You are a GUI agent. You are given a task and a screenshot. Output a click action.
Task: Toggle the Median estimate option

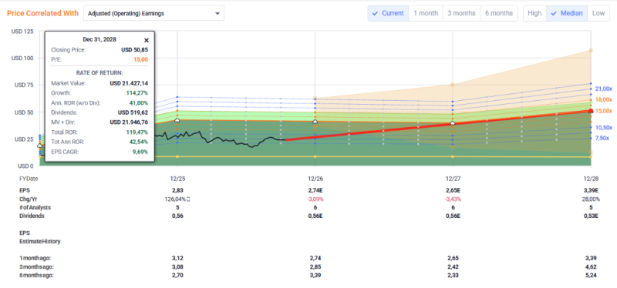(567, 13)
